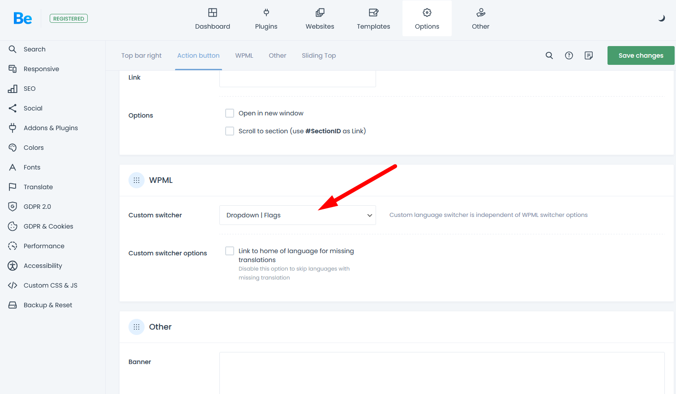Screen dimensions: 676x394
Task: Open Backup & Reset in sidebar
Action: (47, 305)
